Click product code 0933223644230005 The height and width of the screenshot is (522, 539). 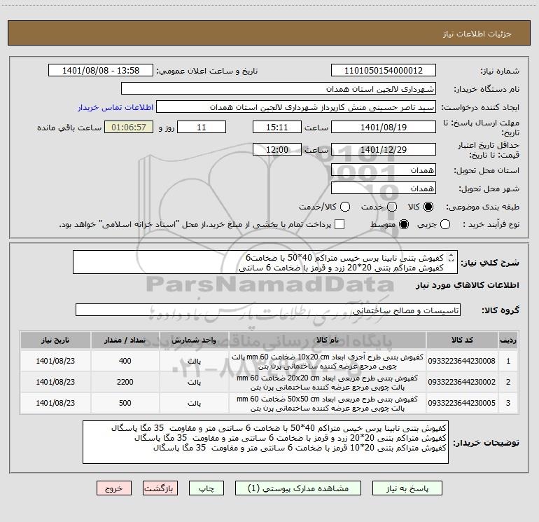point(462,403)
